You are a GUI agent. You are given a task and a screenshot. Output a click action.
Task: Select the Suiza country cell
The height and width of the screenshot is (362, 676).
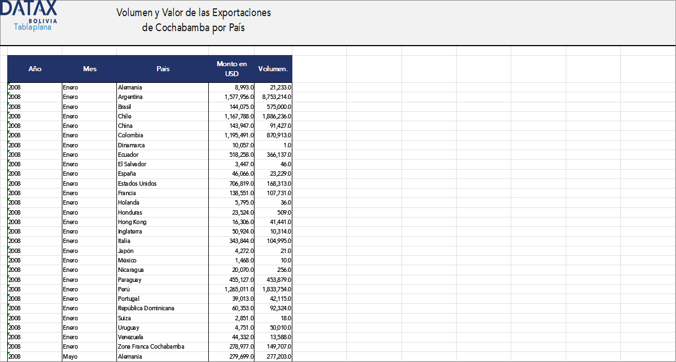click(163, 318)
